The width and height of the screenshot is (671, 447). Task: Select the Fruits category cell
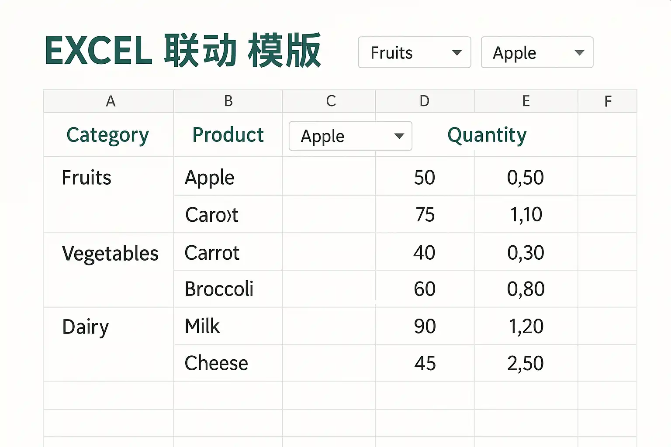click(109, 195)
